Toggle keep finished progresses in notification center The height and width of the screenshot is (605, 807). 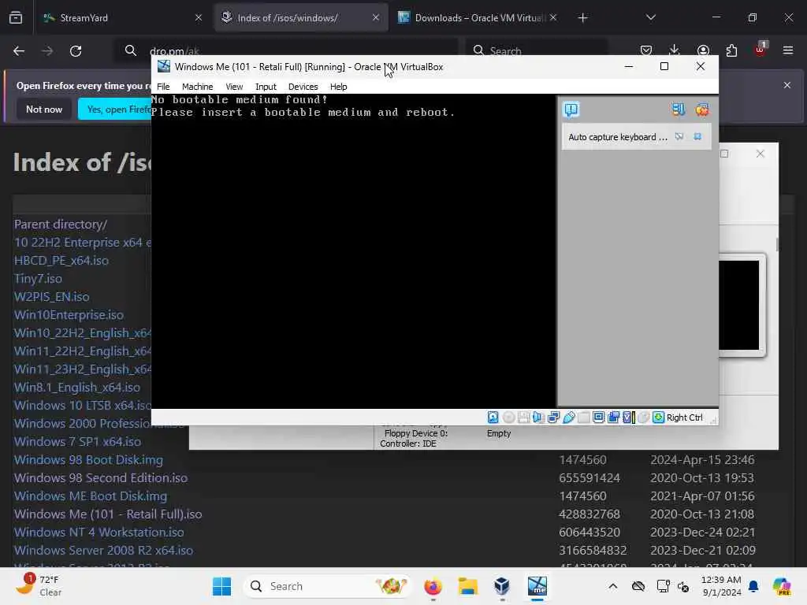679,109
